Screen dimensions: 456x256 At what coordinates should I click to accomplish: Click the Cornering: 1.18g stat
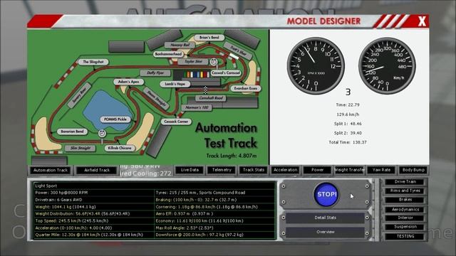coord(207,207)
